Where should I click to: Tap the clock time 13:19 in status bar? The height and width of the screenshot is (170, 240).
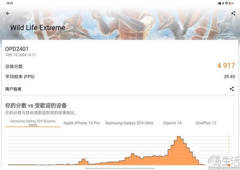9,3
